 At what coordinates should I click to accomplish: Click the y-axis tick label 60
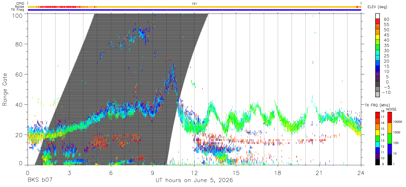(x=20, y=75)
